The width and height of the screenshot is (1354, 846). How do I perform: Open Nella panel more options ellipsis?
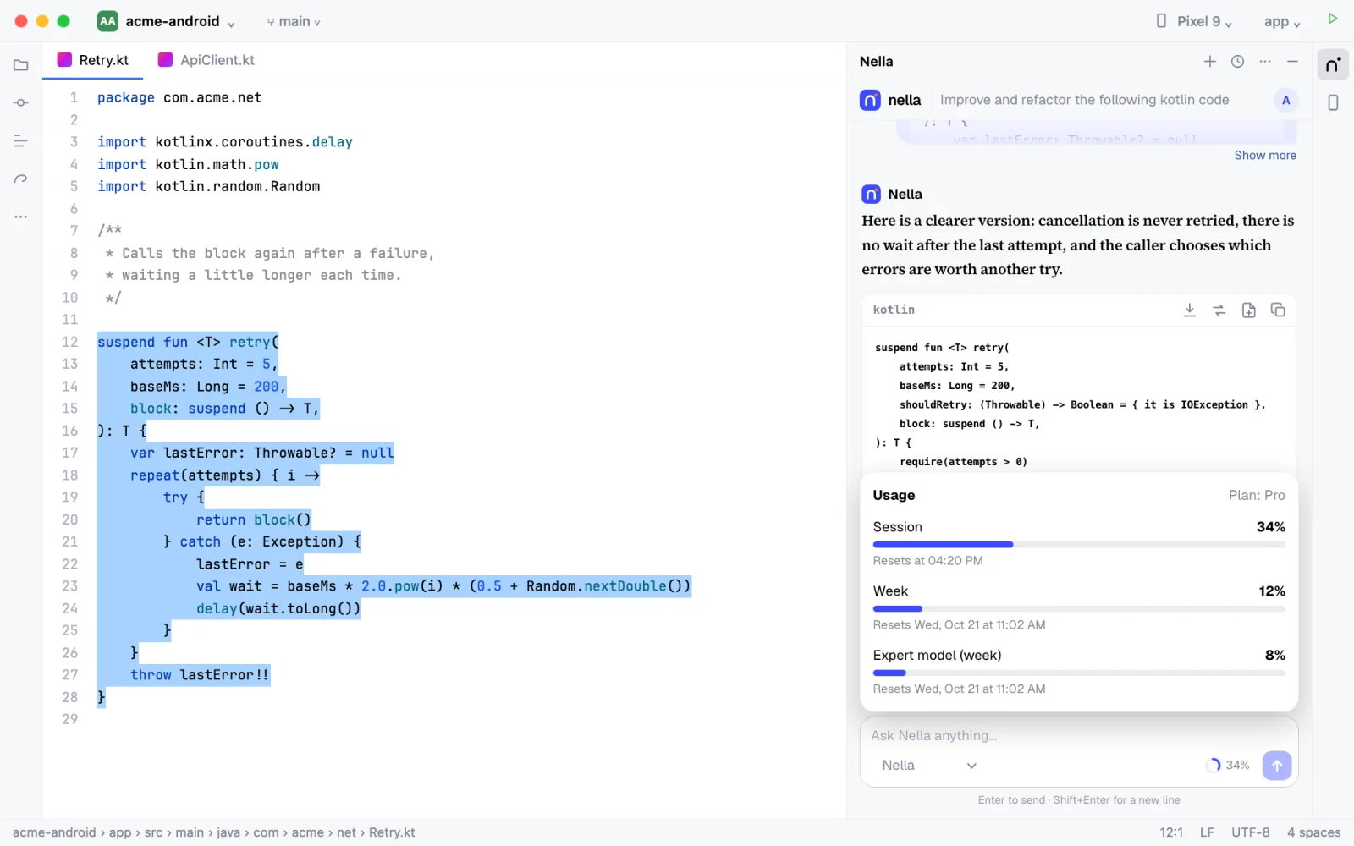coord(1265,62)
